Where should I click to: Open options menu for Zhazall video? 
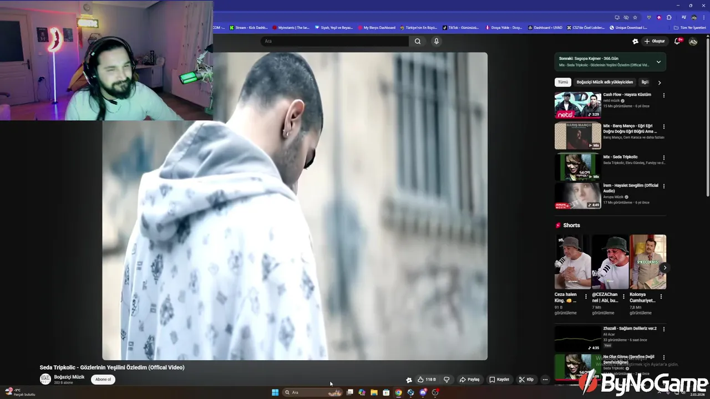point(663,329)
